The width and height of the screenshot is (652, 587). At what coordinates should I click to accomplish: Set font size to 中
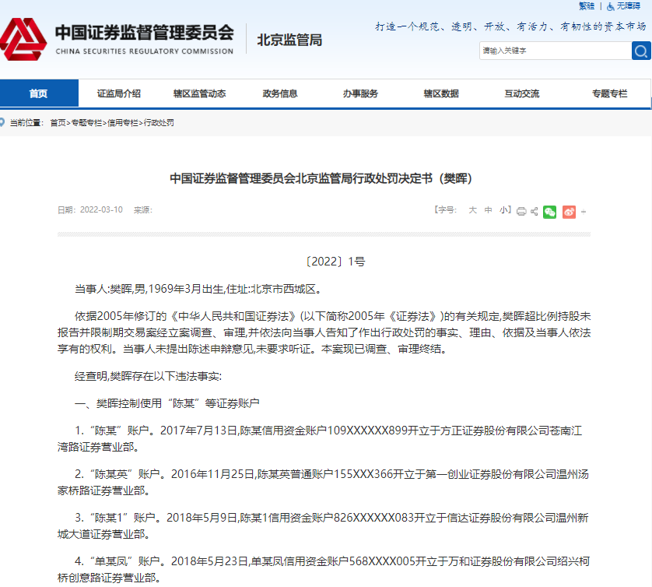(488, 210)
